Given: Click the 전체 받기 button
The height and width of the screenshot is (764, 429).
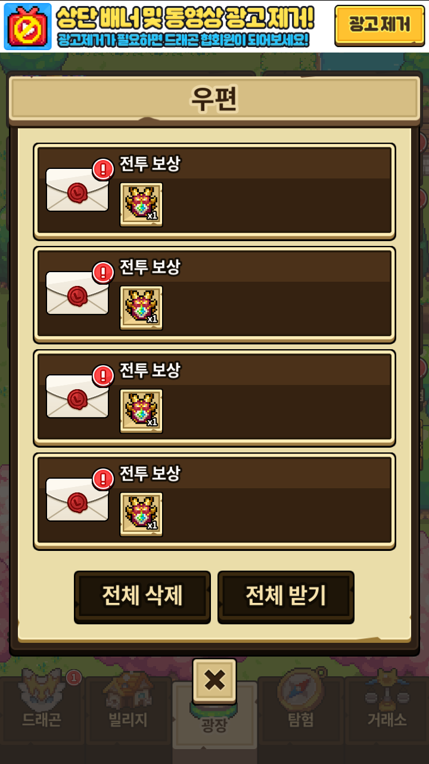Looking at the screenshot, I should tap(286, 597).
